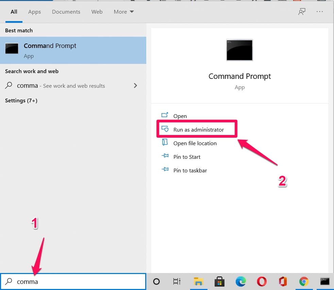Image resolution: width=334 pixels, height=290 pixels.
Task: Expand the More filter dropdown
Action: 124,12
